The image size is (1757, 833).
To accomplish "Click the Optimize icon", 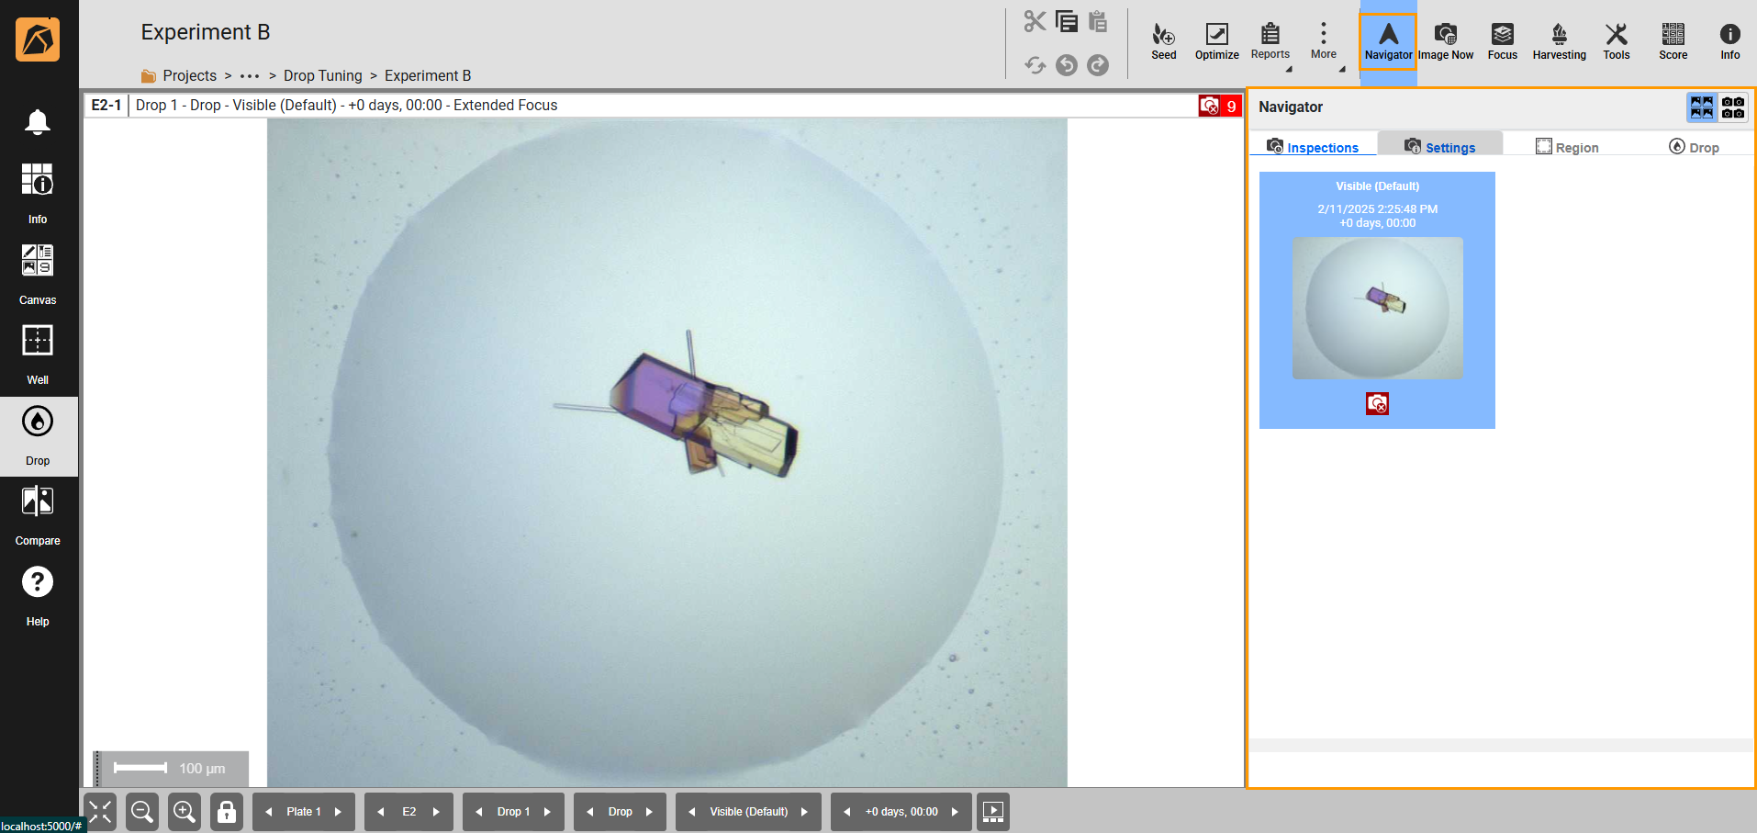I will click(x=1216, y=41).
